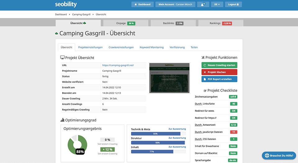Switch to the Backlinks tab
Image resolution: width=298 pixels, height=163 pixels.
(173, 23)
